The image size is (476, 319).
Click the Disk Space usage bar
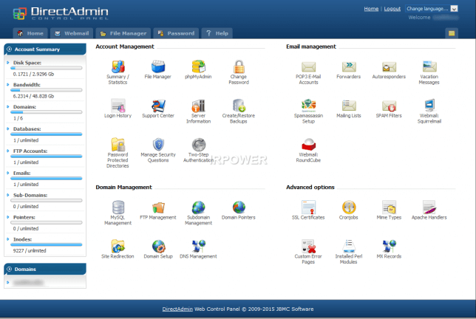coord(47,68)
